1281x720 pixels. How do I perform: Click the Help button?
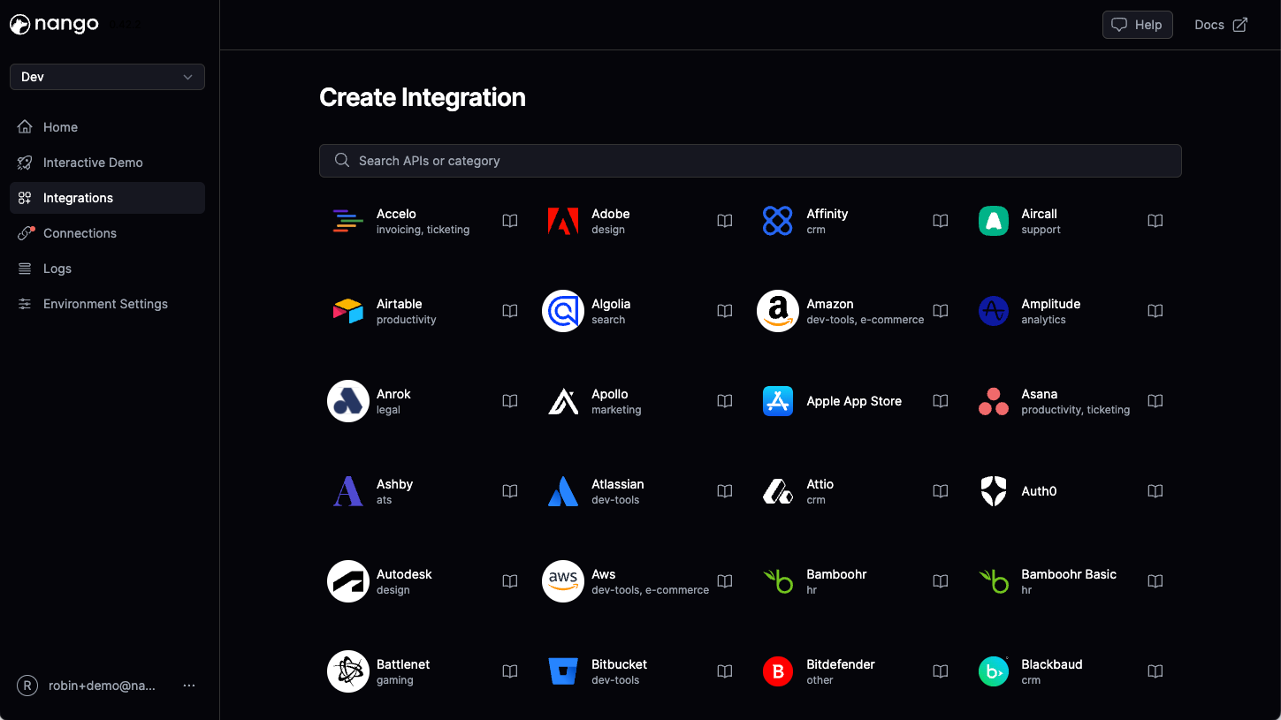[1138, 25]
